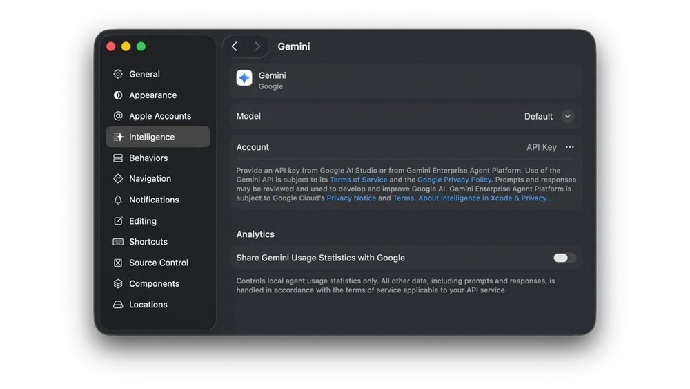Go forward with the right chevron
The width and height of the screenshot is (690, 389).
[257, 46]
